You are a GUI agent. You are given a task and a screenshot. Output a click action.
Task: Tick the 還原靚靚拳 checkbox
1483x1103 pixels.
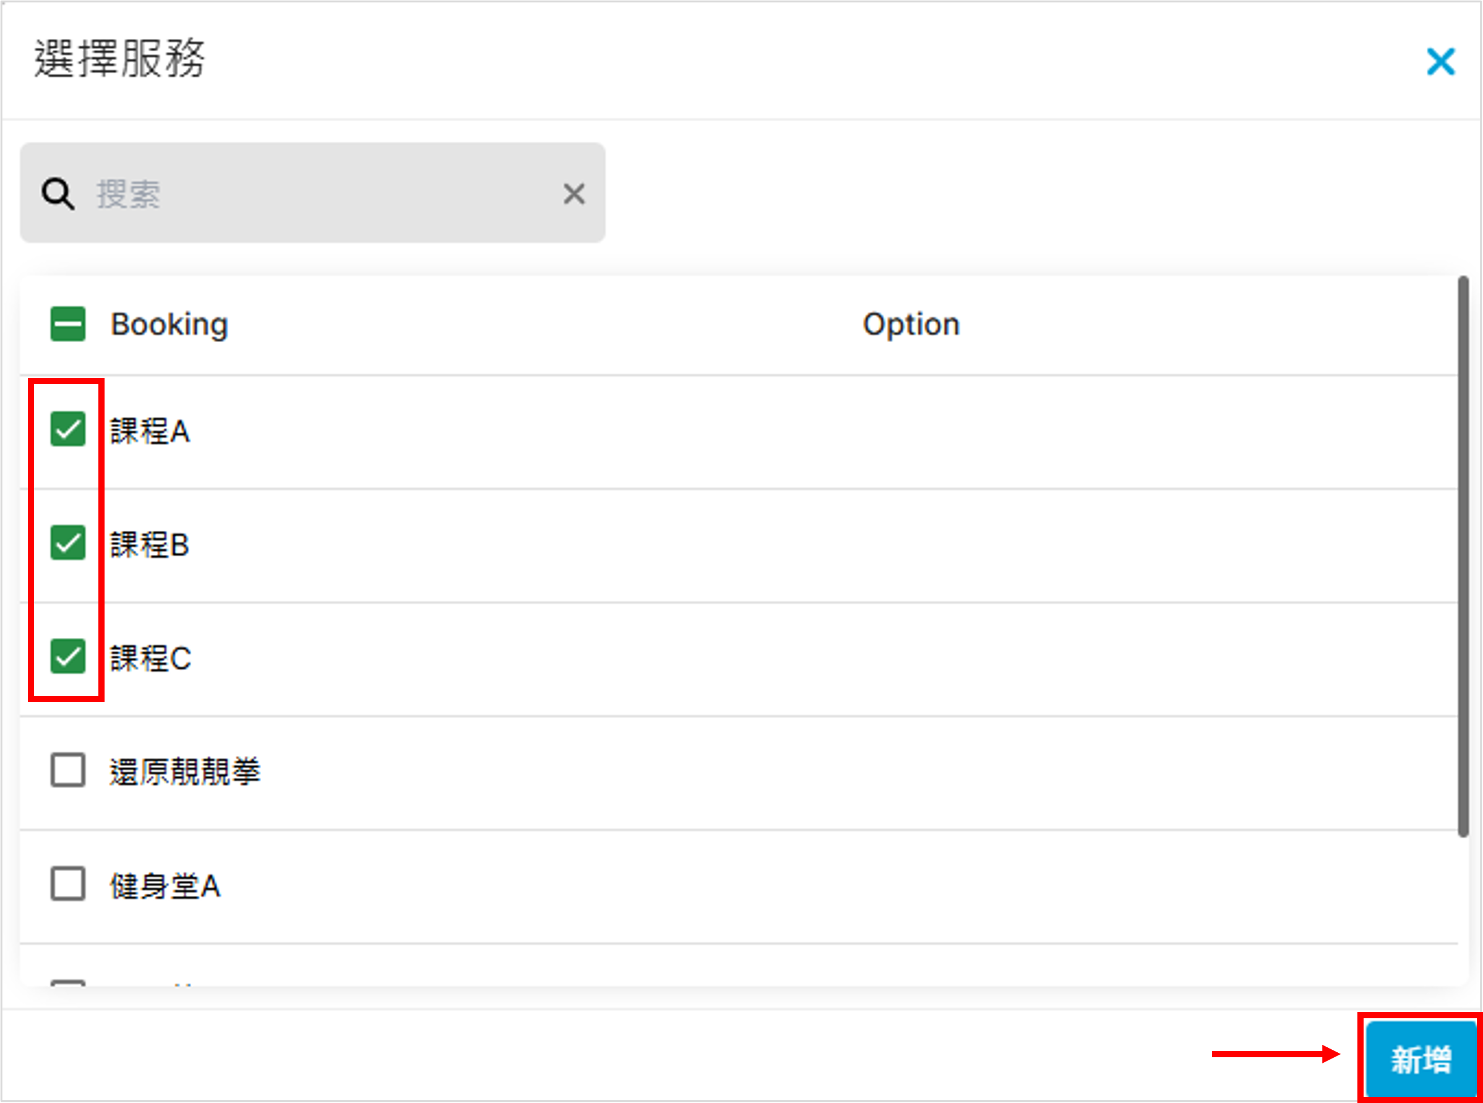pos(68,771)
